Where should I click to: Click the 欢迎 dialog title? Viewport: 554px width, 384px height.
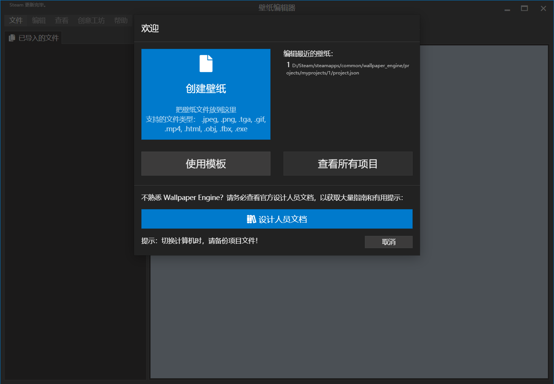(x=150, y=28)
